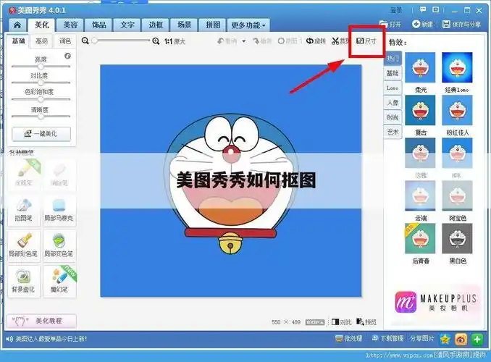This screenshot has width=491, height=362.
Task: Select the 基础 adjustment tab
Action: 18,41
